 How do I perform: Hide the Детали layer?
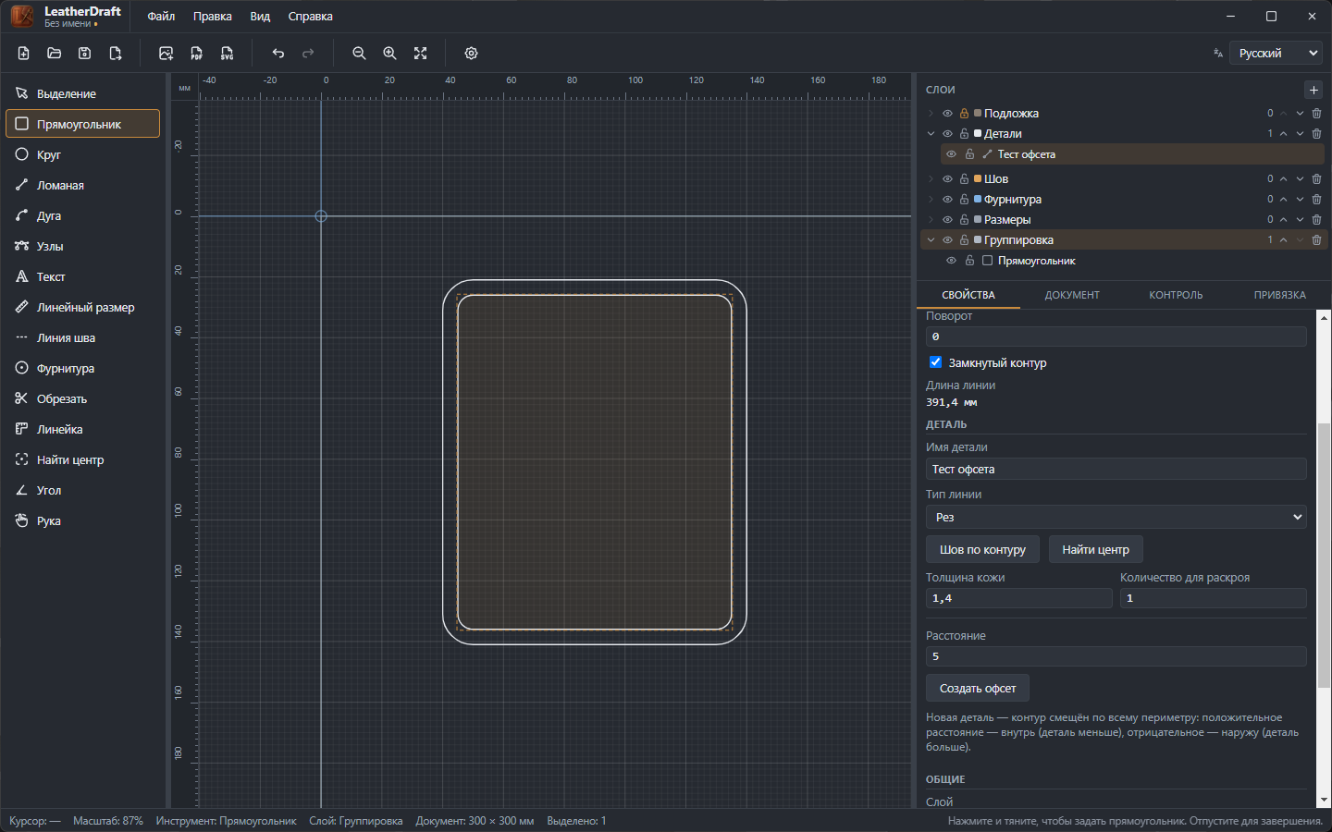pos(947,134)
